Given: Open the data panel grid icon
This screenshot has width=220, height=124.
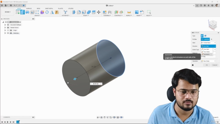Looking at the screenshot, I should pos(2,6).
